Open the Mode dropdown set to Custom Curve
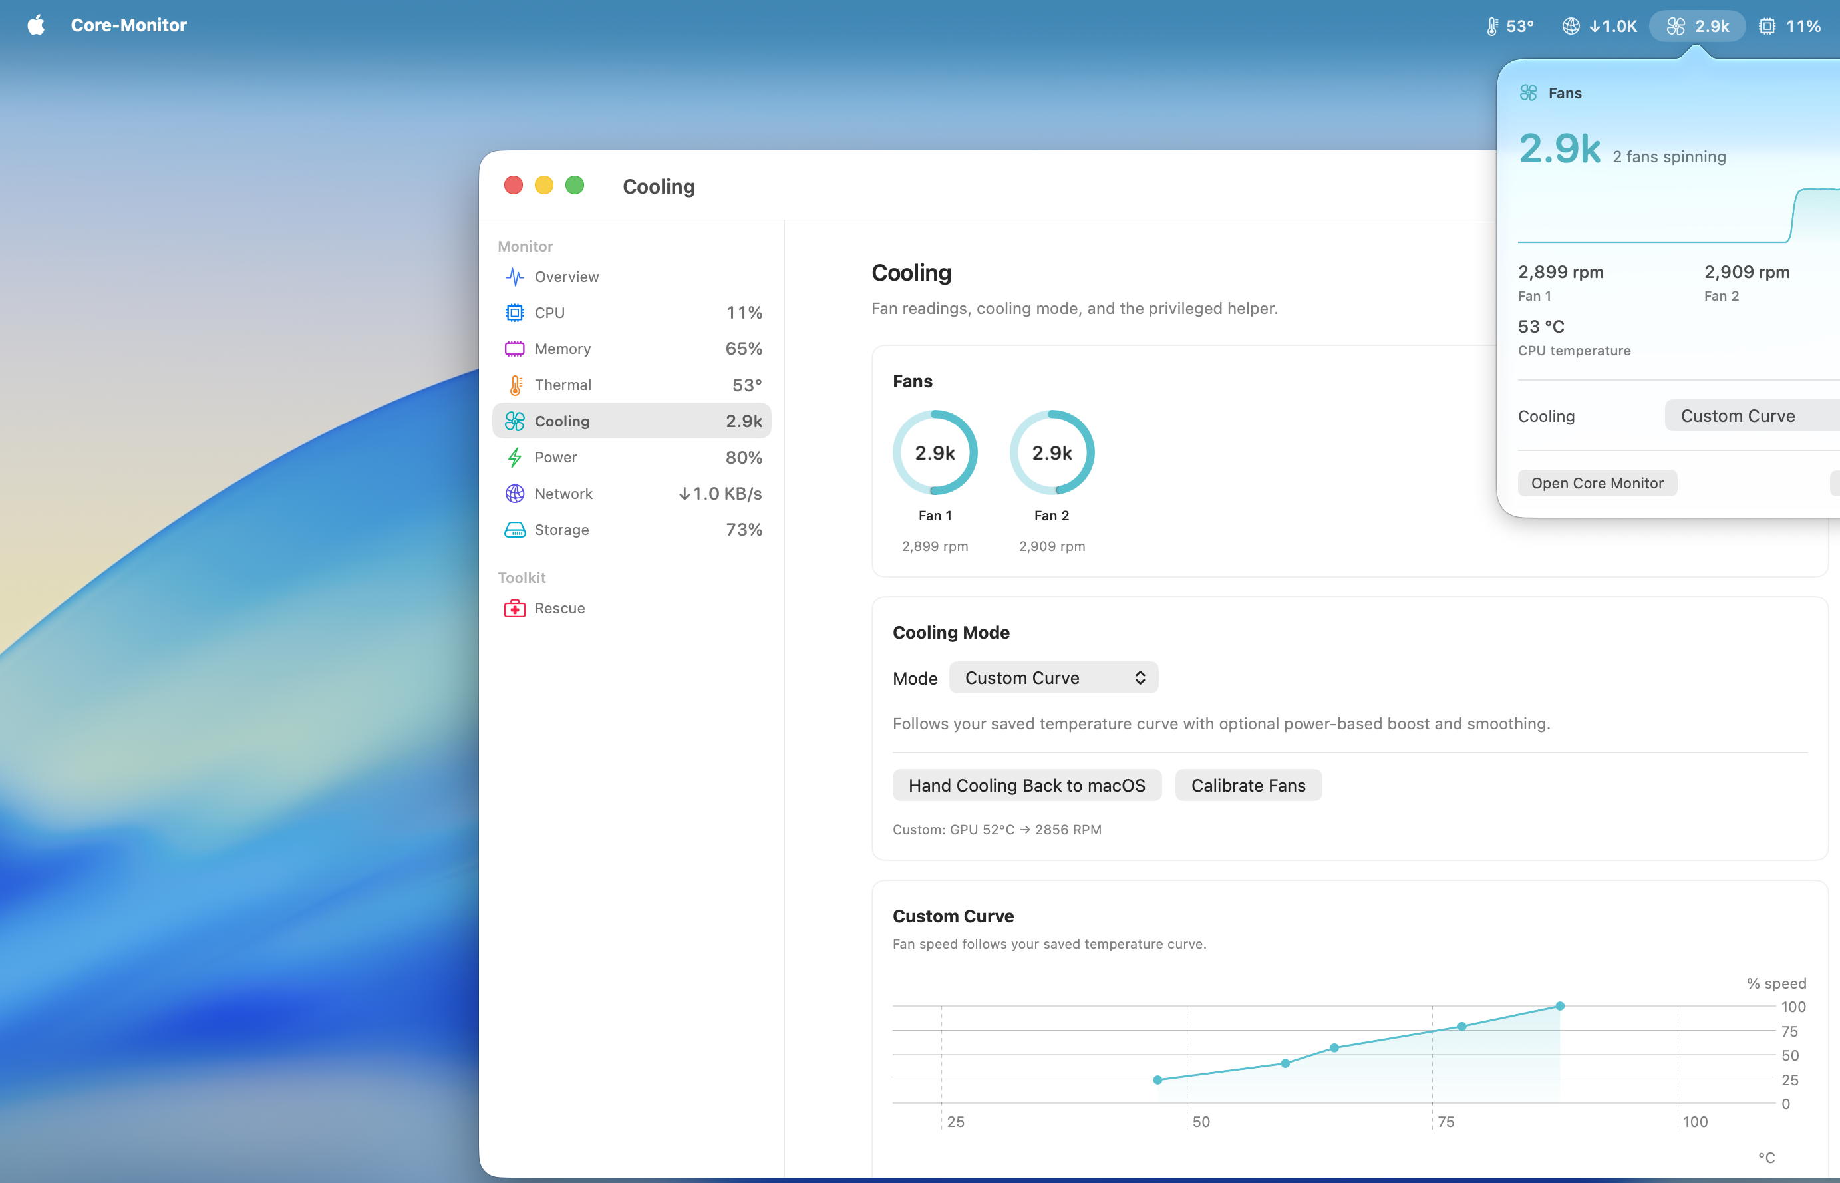1840x1183 pixels. [x=1054, y=677]
